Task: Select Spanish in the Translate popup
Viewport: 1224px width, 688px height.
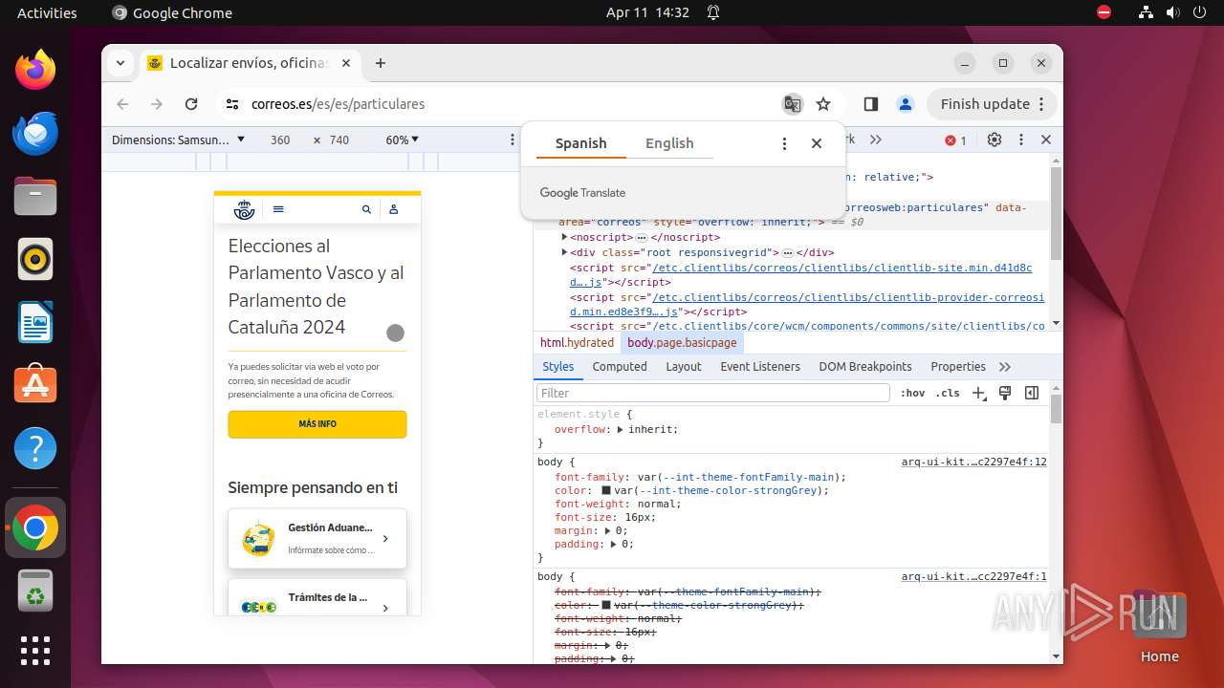Action: (x=580, y=143)
